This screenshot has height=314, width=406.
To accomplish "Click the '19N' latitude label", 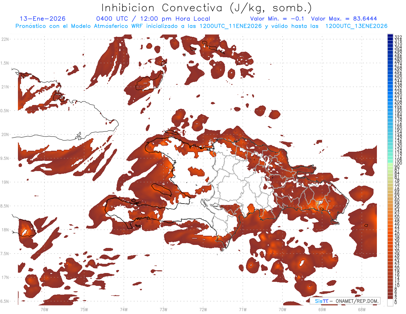I will tap(5, 182).
